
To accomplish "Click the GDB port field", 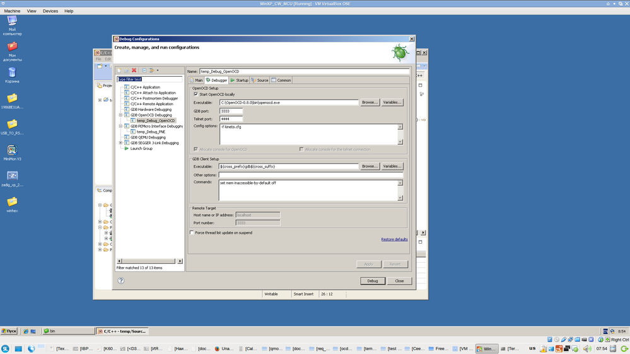I will (231, 111).
